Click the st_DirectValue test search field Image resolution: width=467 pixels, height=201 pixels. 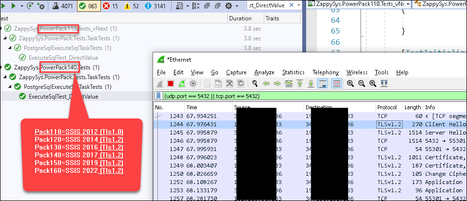click(x=267, y=5)
